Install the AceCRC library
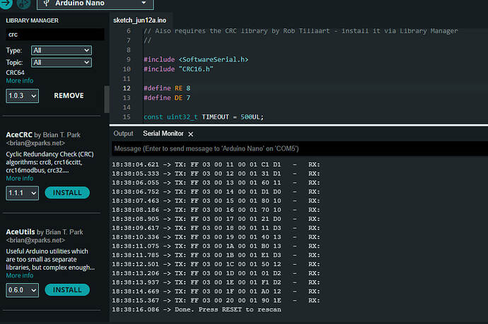488x324 pixels. 67,193
